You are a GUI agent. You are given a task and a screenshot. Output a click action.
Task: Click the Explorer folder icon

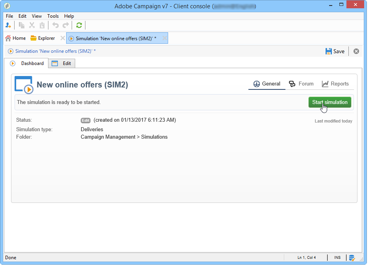click(33, 38)
